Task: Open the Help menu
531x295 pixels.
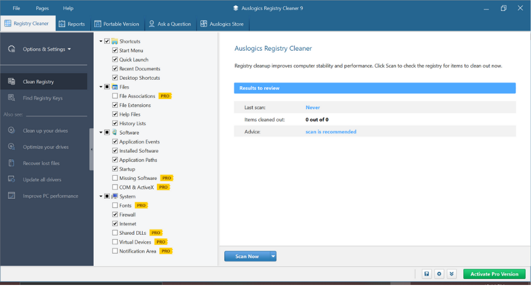Action: coord(68,8)
